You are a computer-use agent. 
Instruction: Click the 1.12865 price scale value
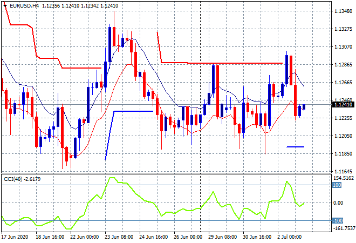[344, 65]
